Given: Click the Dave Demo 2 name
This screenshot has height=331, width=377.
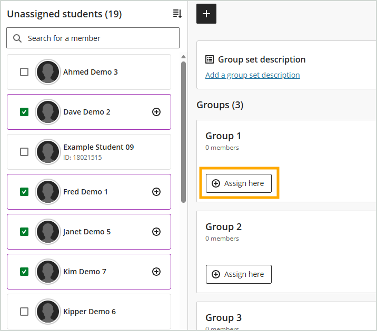Looking at the screenshot, I should click(x=86, y=112).
